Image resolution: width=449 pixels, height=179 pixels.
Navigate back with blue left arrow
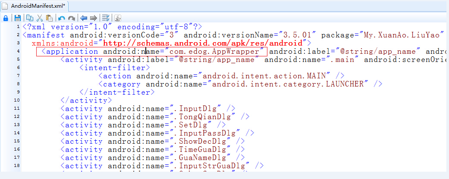(84, 18)
